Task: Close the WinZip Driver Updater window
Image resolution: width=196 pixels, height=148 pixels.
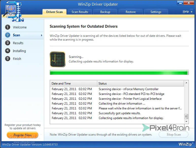Action: pos(189,3)
